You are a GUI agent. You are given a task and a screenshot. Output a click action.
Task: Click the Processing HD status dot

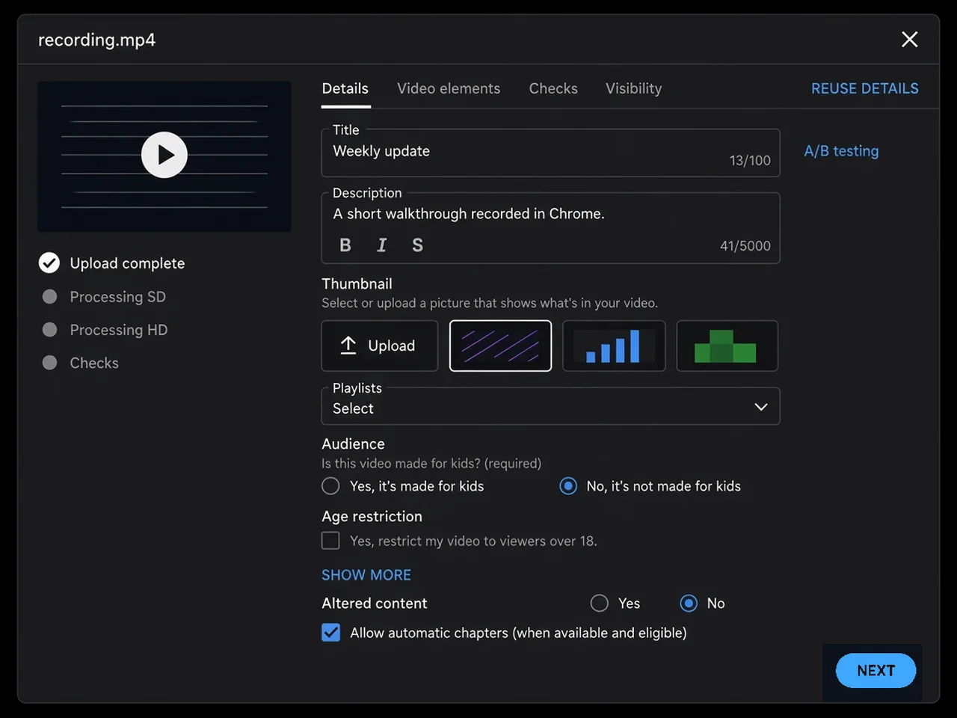click(x=50, y=329)
